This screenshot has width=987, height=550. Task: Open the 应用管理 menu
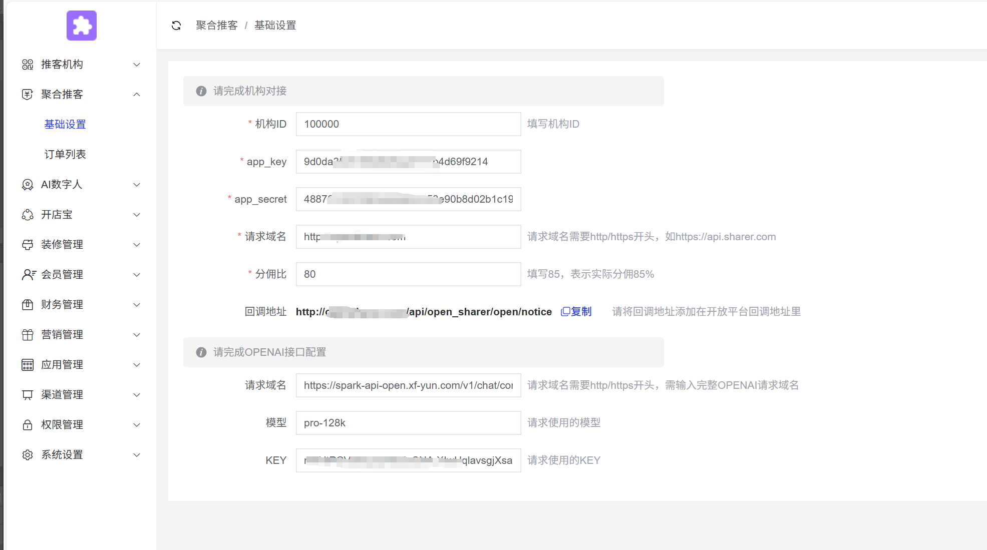(x=62, y=365)
